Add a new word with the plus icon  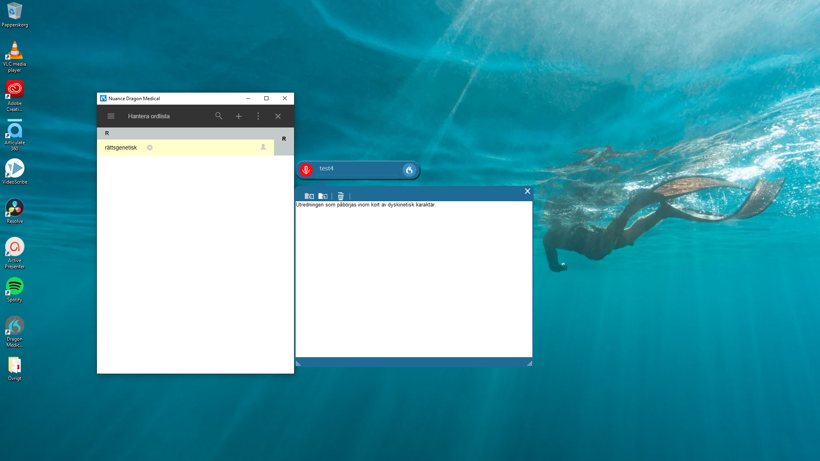click(239, 116)
